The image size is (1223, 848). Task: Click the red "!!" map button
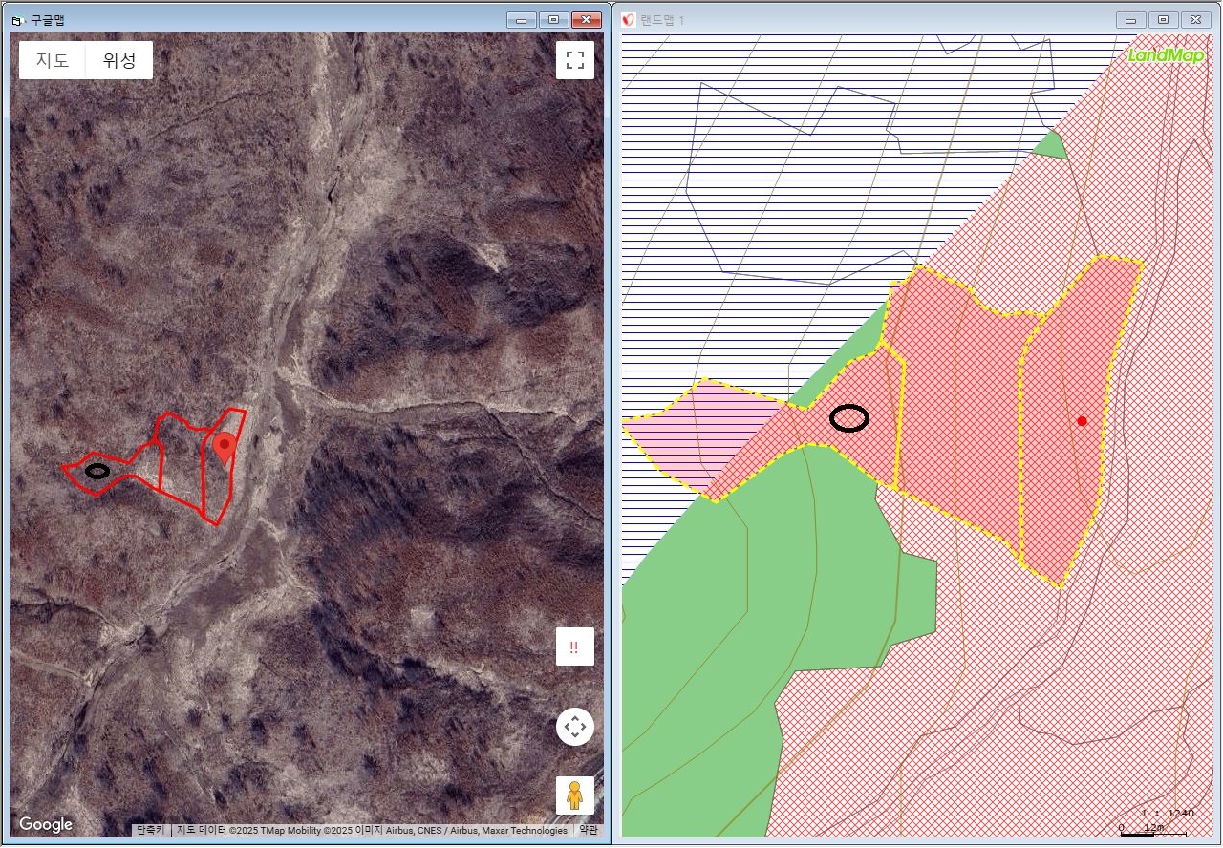click(574, 647)
